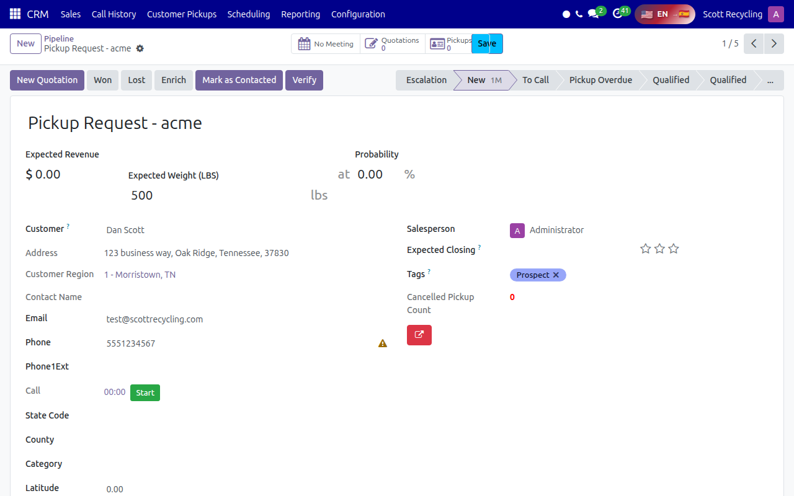Click the CRM app name

pos(38,14)
